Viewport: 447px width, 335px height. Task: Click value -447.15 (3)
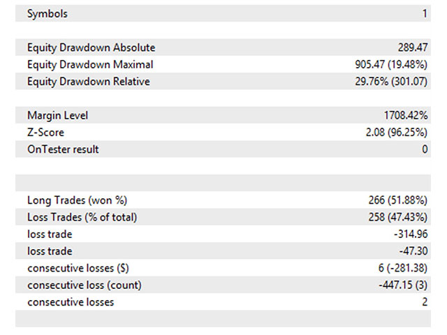pos(403,285)
